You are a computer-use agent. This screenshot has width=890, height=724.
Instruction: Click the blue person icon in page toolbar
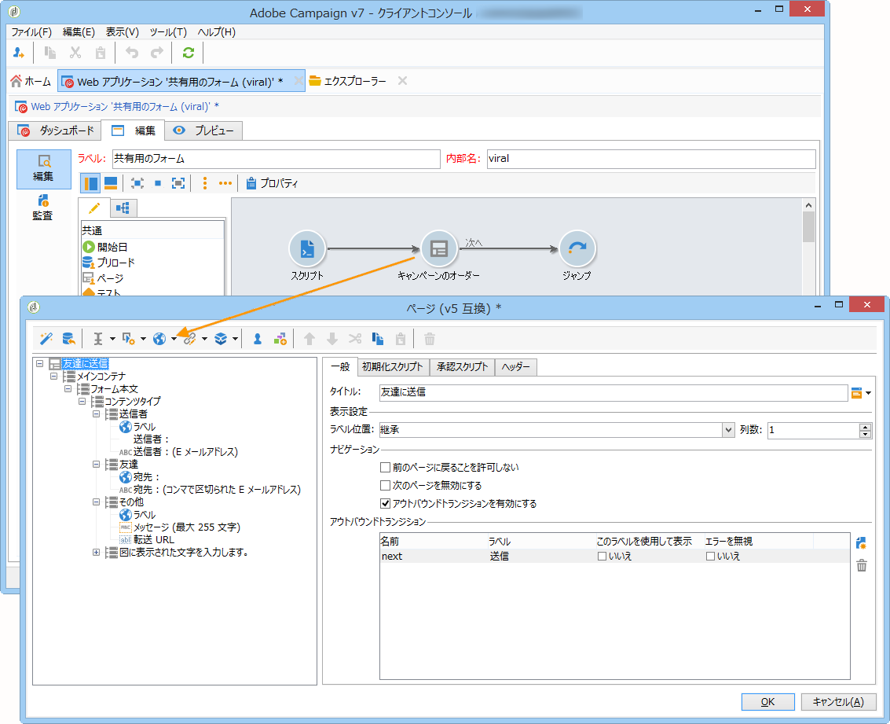[x=257, y=339]
